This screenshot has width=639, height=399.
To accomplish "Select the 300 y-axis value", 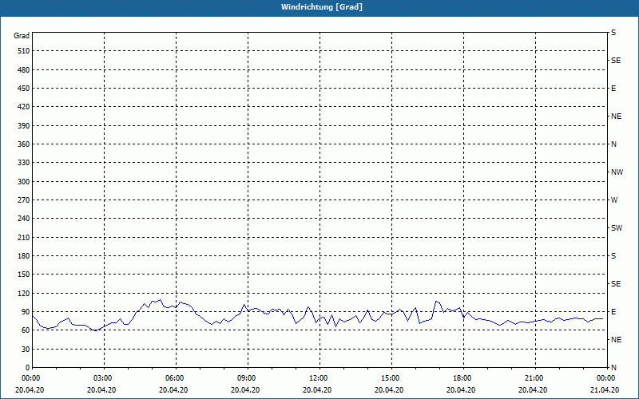I will coord(24,182).
